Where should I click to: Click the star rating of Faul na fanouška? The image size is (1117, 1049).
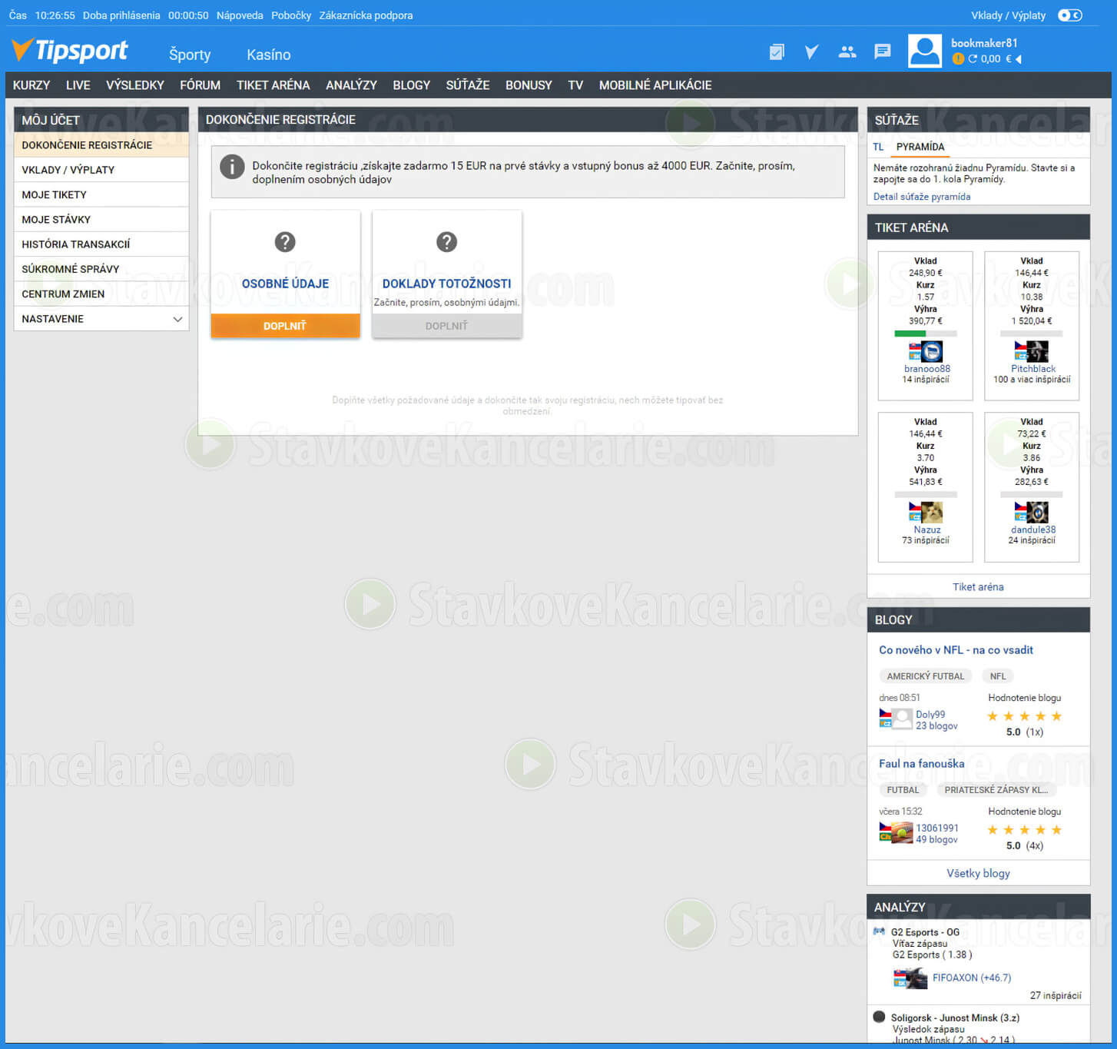[1024, 830]
